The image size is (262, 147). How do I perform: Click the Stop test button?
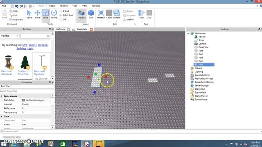click(149, 14)
